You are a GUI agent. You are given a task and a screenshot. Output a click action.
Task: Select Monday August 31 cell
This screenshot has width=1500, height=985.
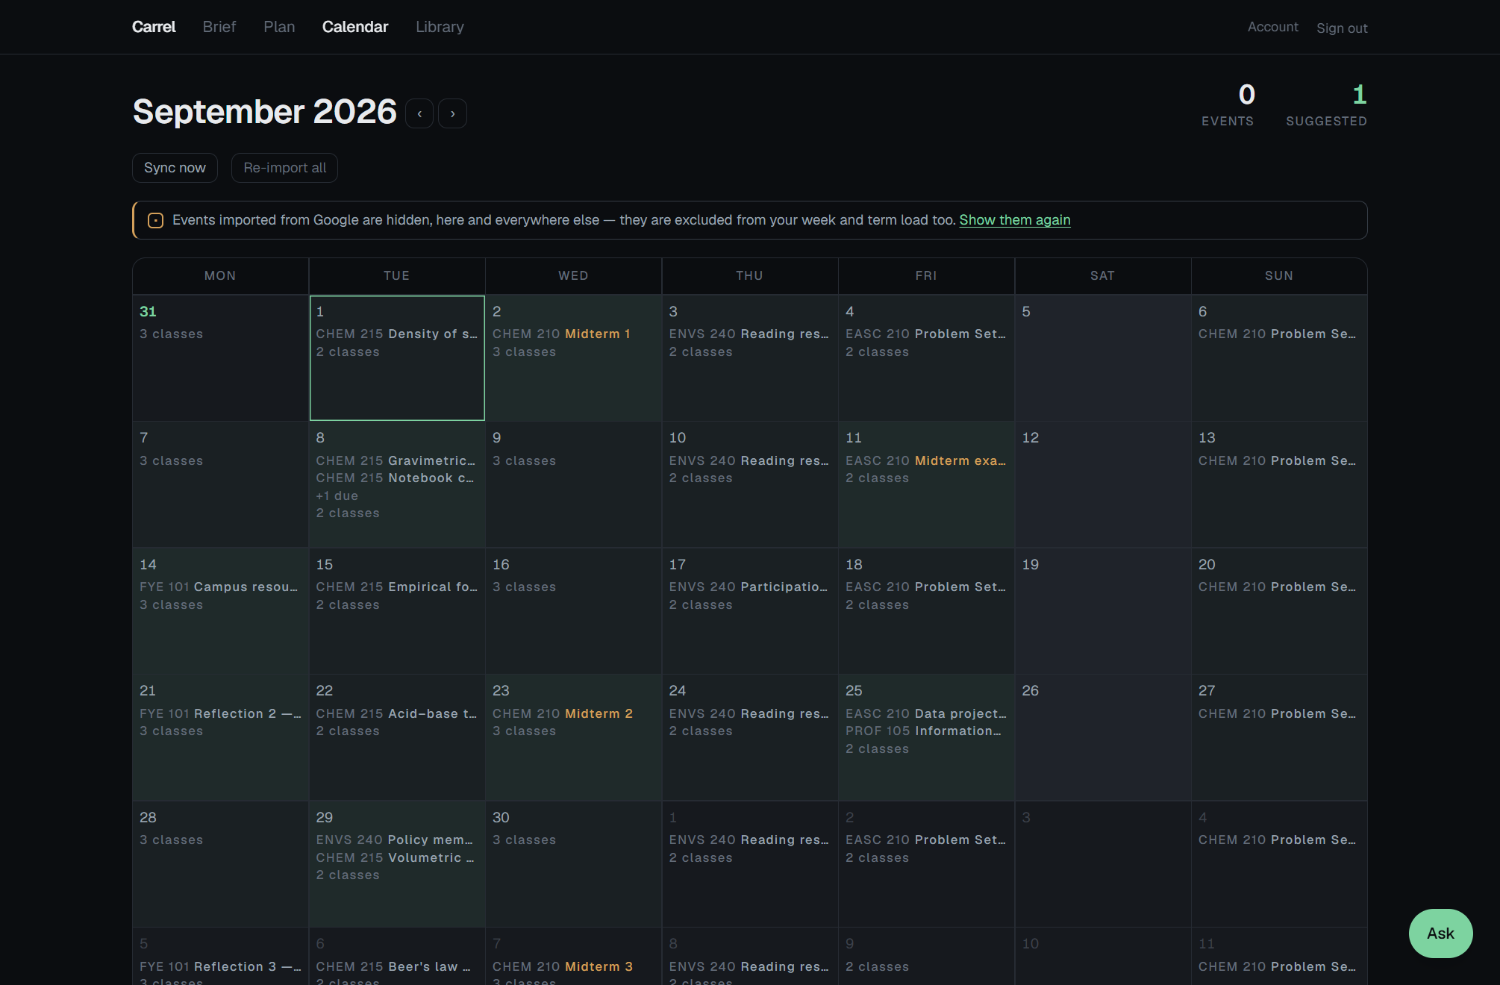pyautogui.click(x=220, y=358)
